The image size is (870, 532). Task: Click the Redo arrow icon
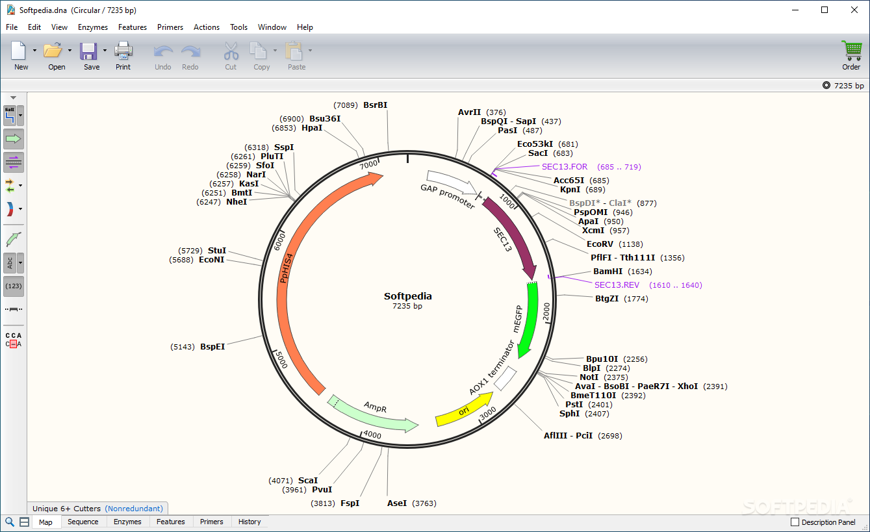coord(190,51)
